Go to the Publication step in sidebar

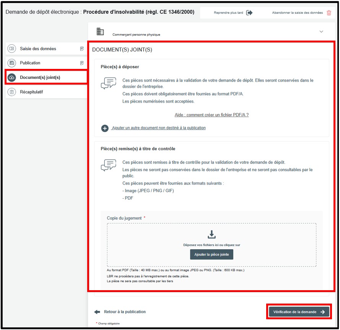click(x=30, y=63)
